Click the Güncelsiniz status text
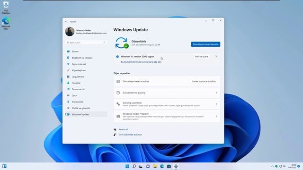 pyautogui.click(x=139, y=41)
